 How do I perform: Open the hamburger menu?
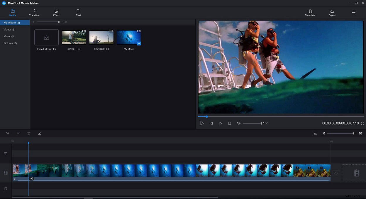354,12
